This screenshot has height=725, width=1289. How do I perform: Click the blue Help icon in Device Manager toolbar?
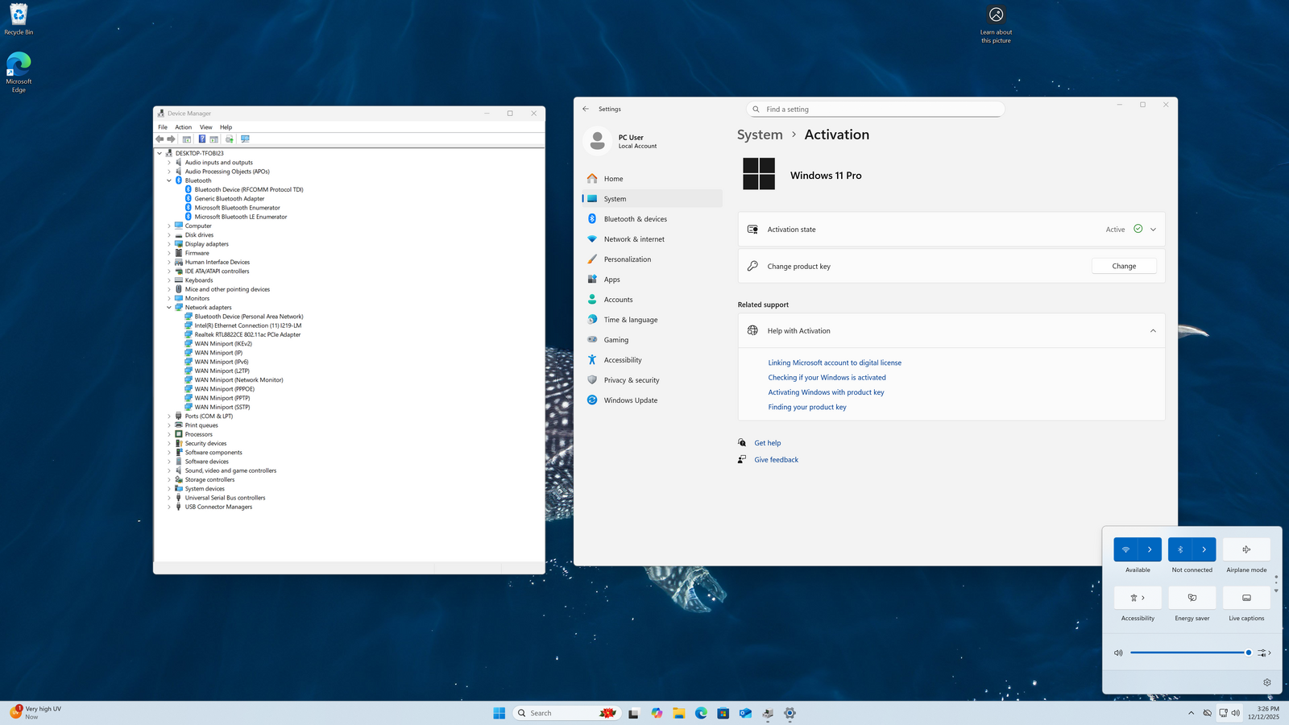pos(201,139)
